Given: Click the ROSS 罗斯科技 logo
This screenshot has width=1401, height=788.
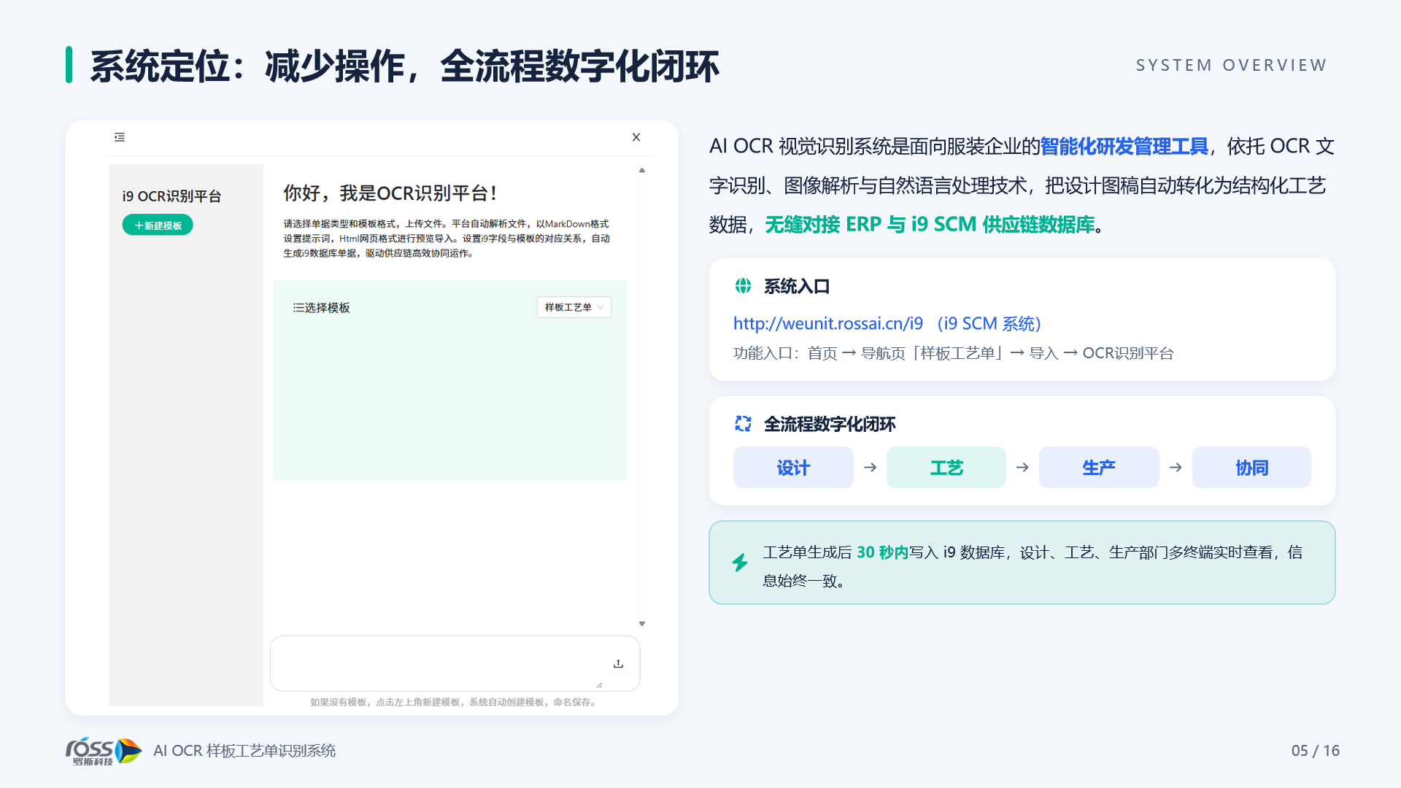Looking at the screenshot, I should coord(104,751).
